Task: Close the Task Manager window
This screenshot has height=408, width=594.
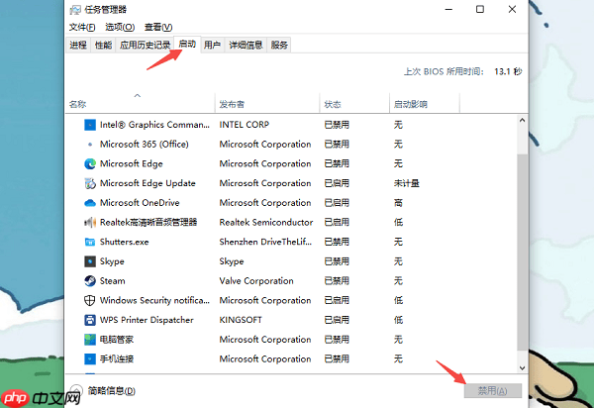Action: pos(512,10)
